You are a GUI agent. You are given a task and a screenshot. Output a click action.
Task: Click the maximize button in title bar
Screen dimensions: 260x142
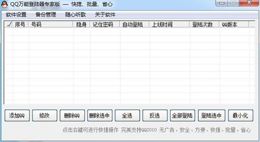click(x=233, y=3)
